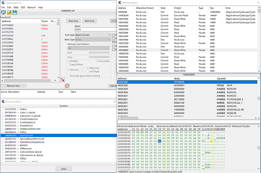Select the TSTEQ R0,IP disassembler row
The width and height of the screenshot is (261, 173).
click(x=187, y=86)
